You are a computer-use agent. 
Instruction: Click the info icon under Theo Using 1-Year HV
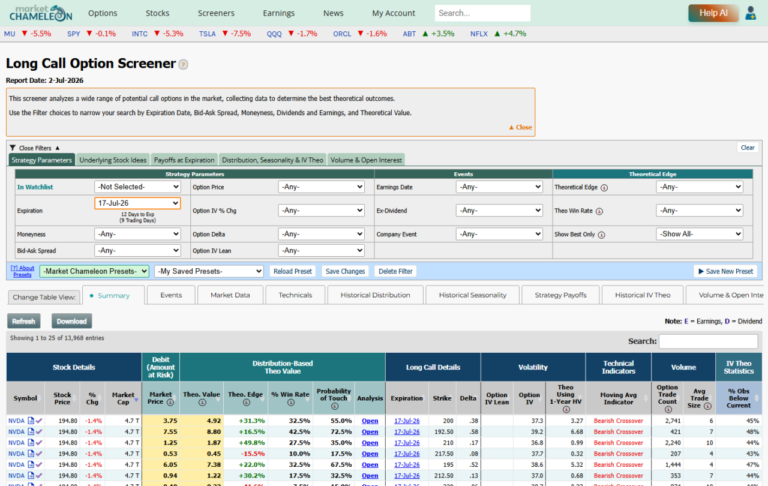click(565, 409)
